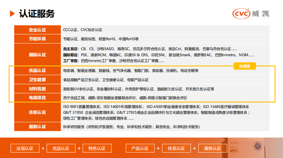Click the 自主发证 line of text
This screenshot has width=283, height=158.
point(150,49)
